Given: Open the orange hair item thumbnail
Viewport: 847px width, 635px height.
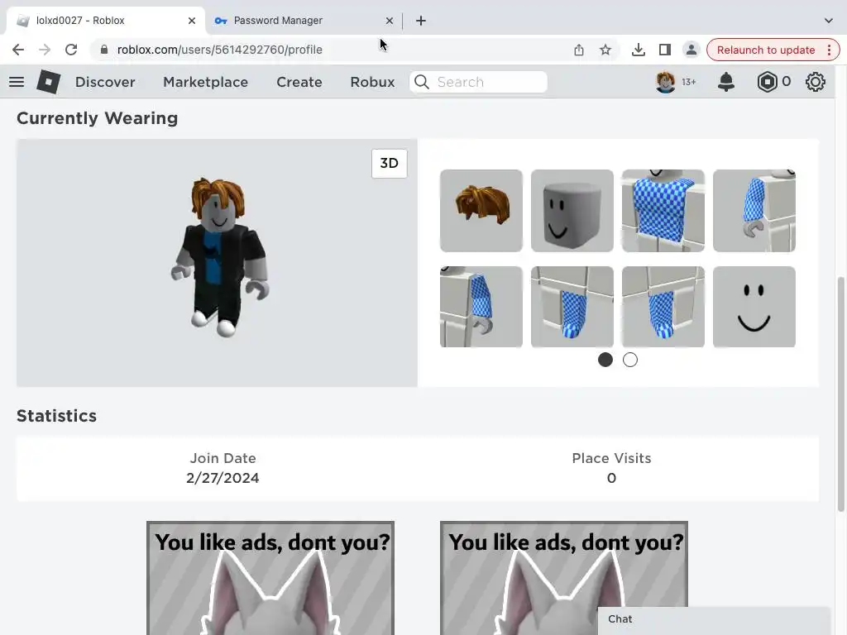Looking at the screenshot, I should (481, 211).
